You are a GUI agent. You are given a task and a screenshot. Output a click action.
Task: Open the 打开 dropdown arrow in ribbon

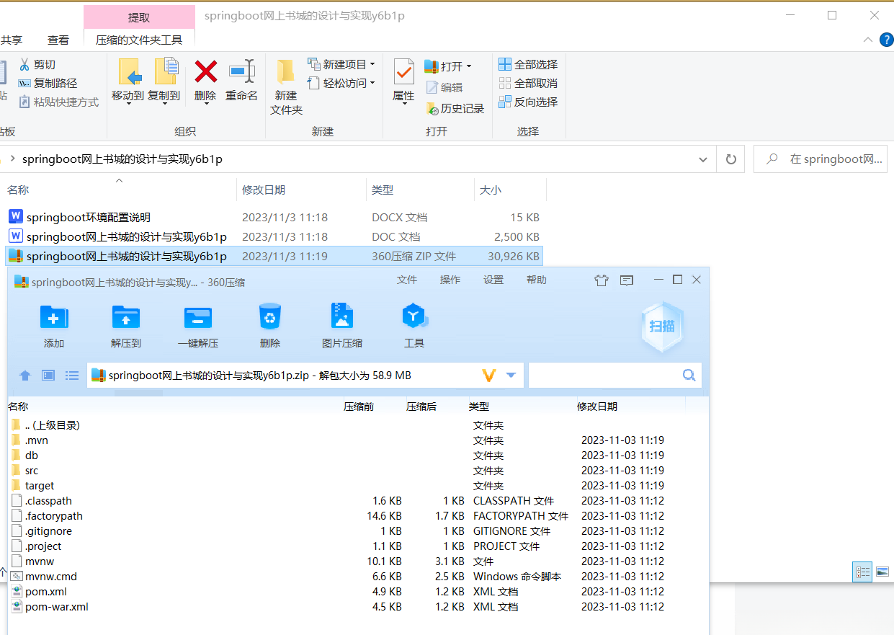point(468,66)
